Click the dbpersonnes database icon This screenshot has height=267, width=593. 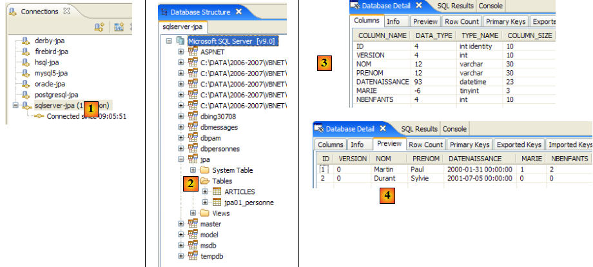(x=193, y=148)
